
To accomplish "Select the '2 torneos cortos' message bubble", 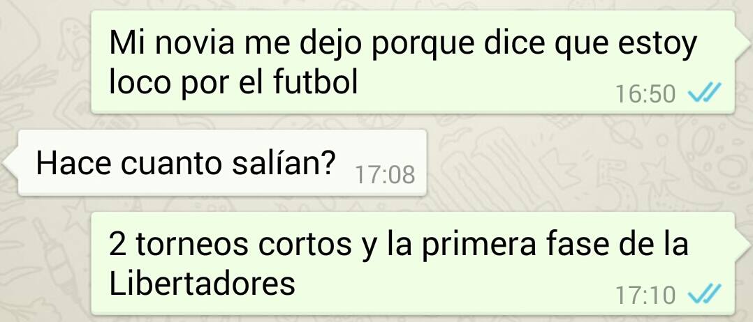I will 413,263.
